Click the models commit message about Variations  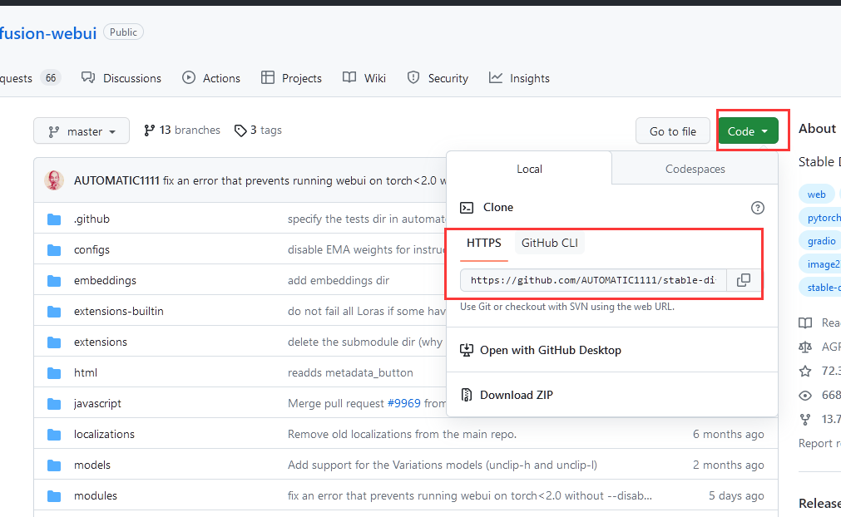tap(443, 465)
